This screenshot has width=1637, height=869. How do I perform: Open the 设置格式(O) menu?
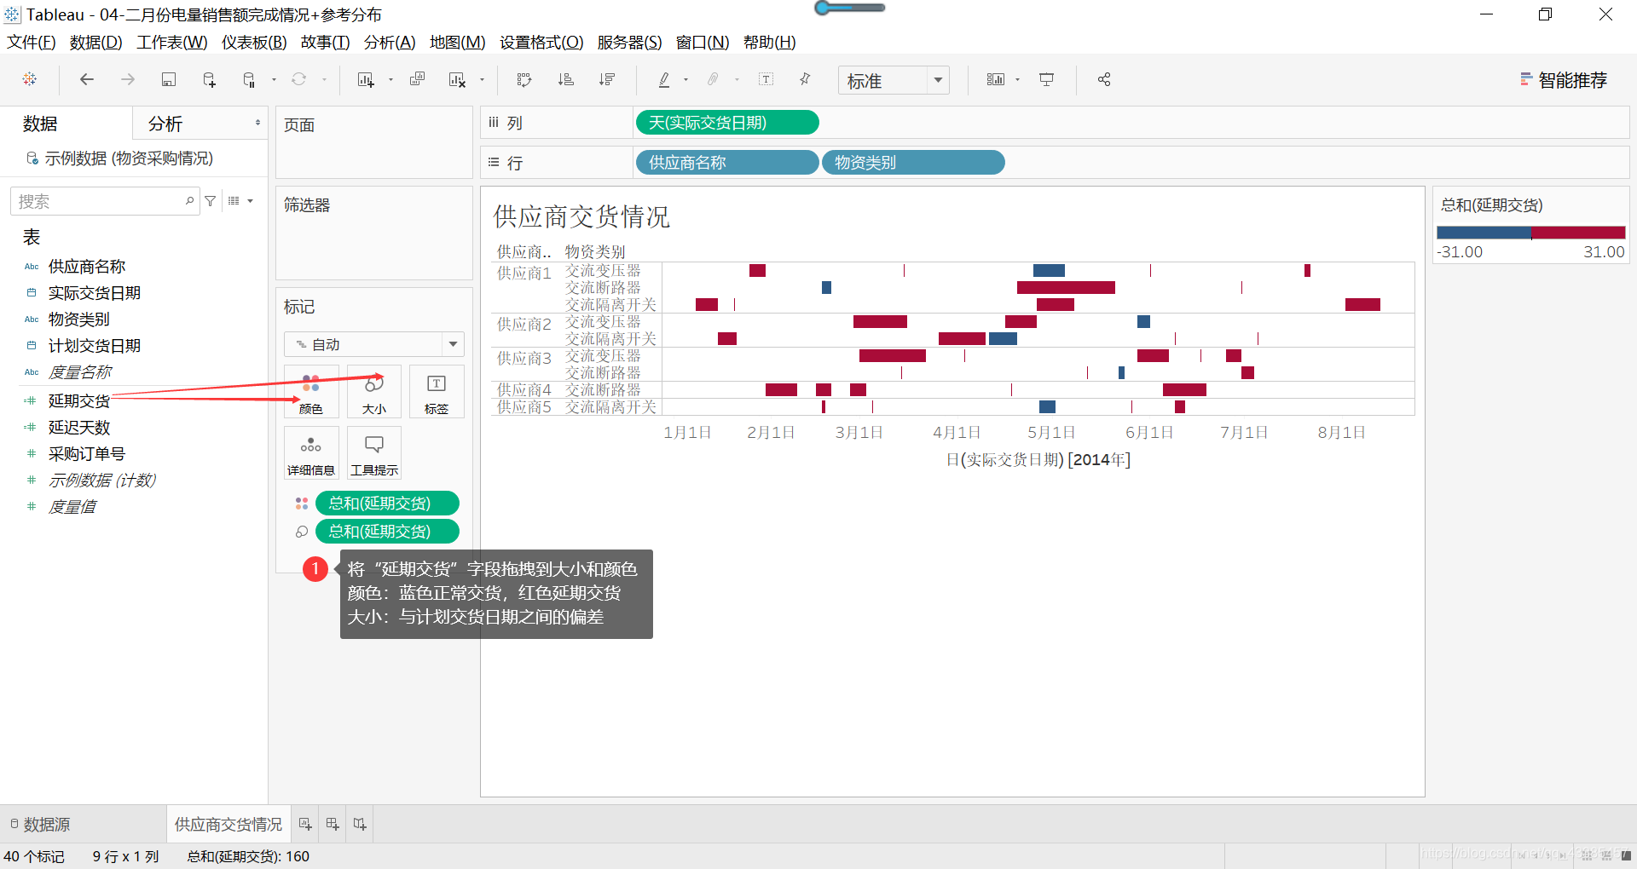541,42
